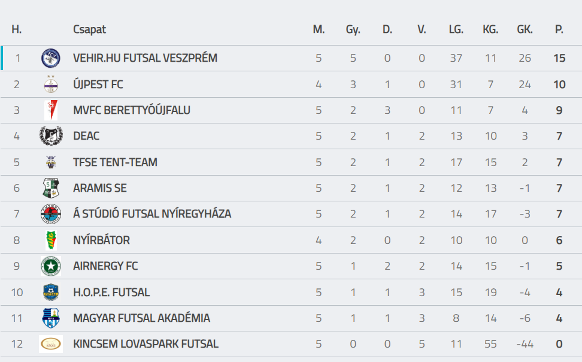Click the Magyar Futsal Akadémia crest

click(x=51, y=318)
